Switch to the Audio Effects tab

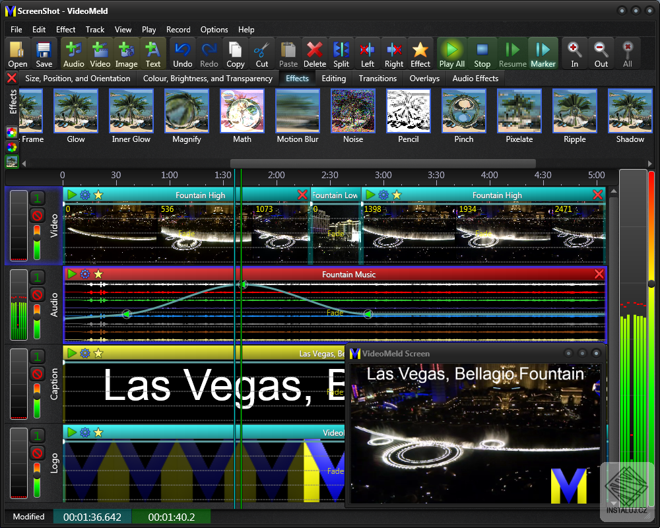(x=475, y=79)
